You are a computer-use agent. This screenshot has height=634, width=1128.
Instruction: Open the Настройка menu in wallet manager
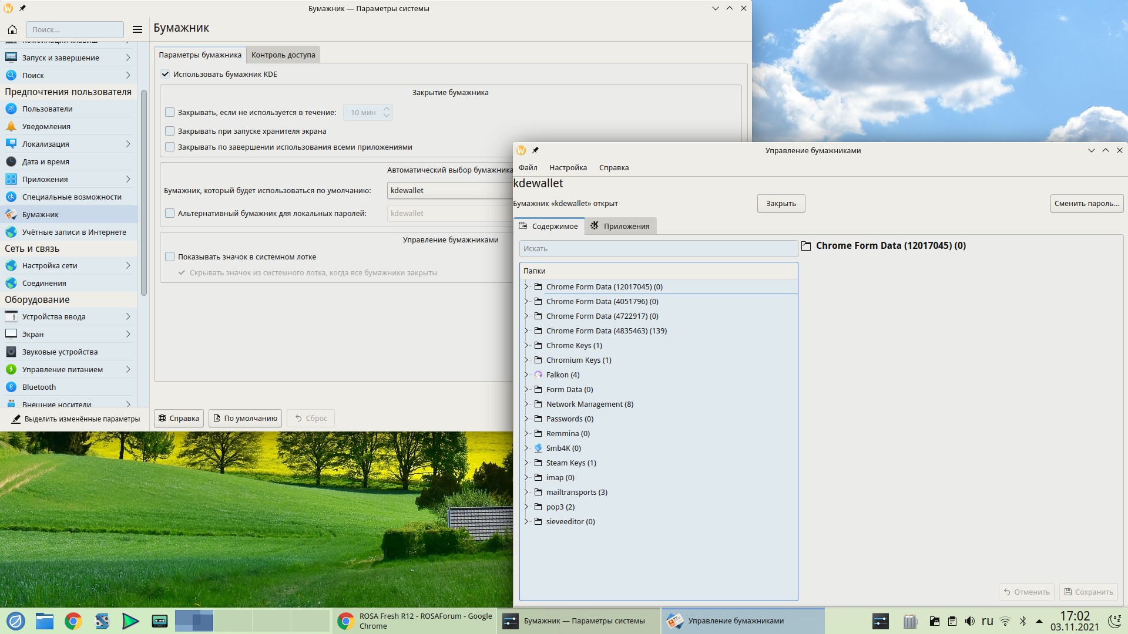pyautogui.click(x=568, y=167)
